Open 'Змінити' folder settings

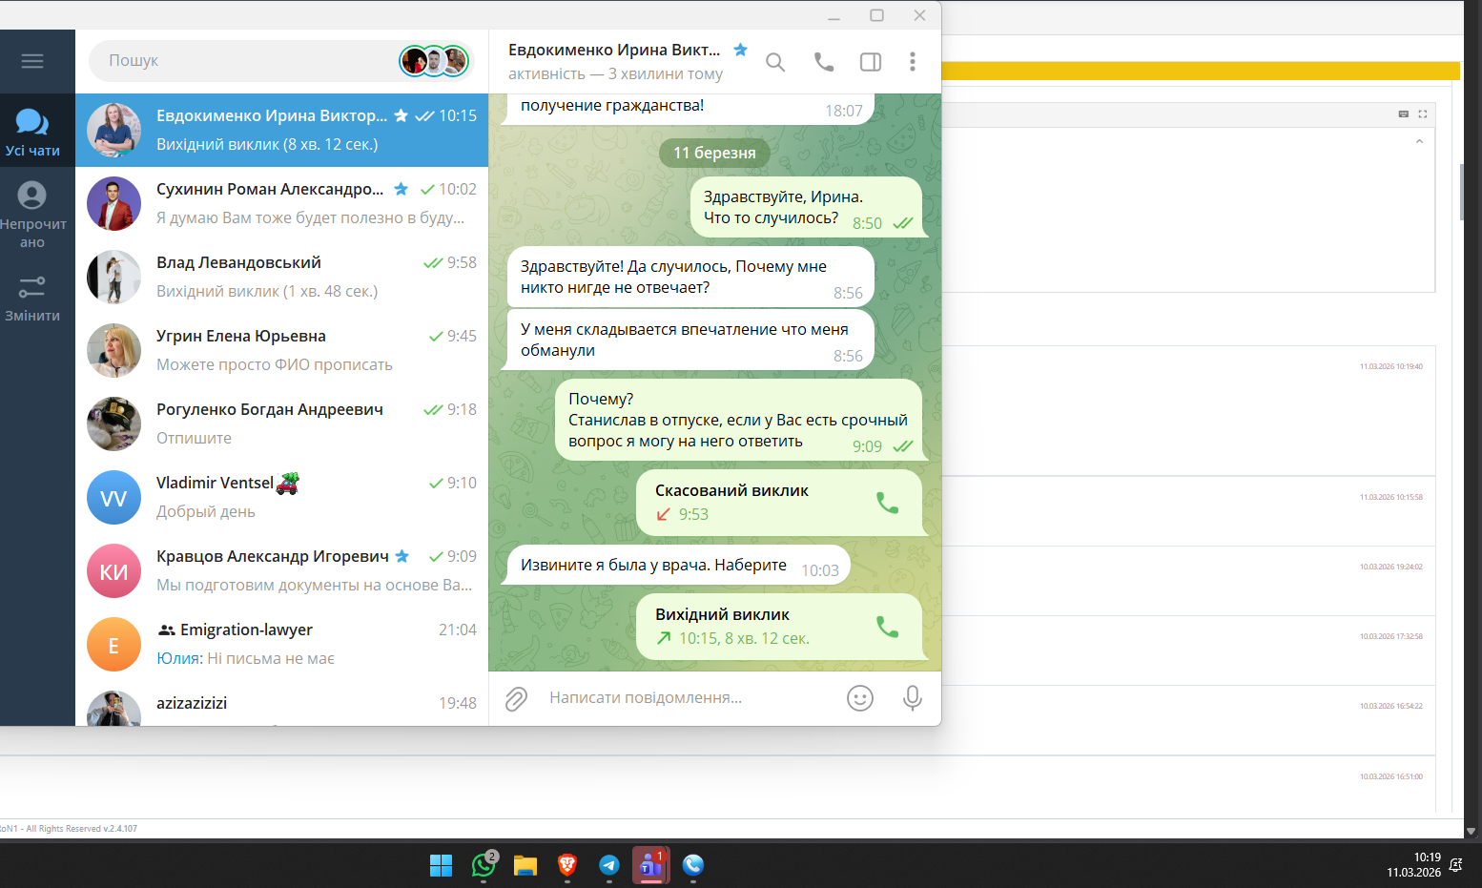tap(32, 299)
